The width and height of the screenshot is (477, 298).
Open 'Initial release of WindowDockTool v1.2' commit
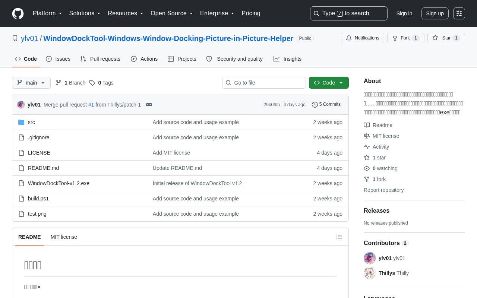[198, 183]
